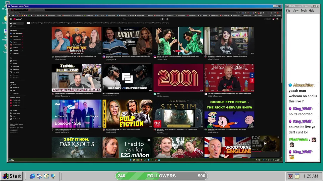Expand Show more under Subscriptions
Image resolution: width=323 pixels, height=181 pixels.
[16, 53]
